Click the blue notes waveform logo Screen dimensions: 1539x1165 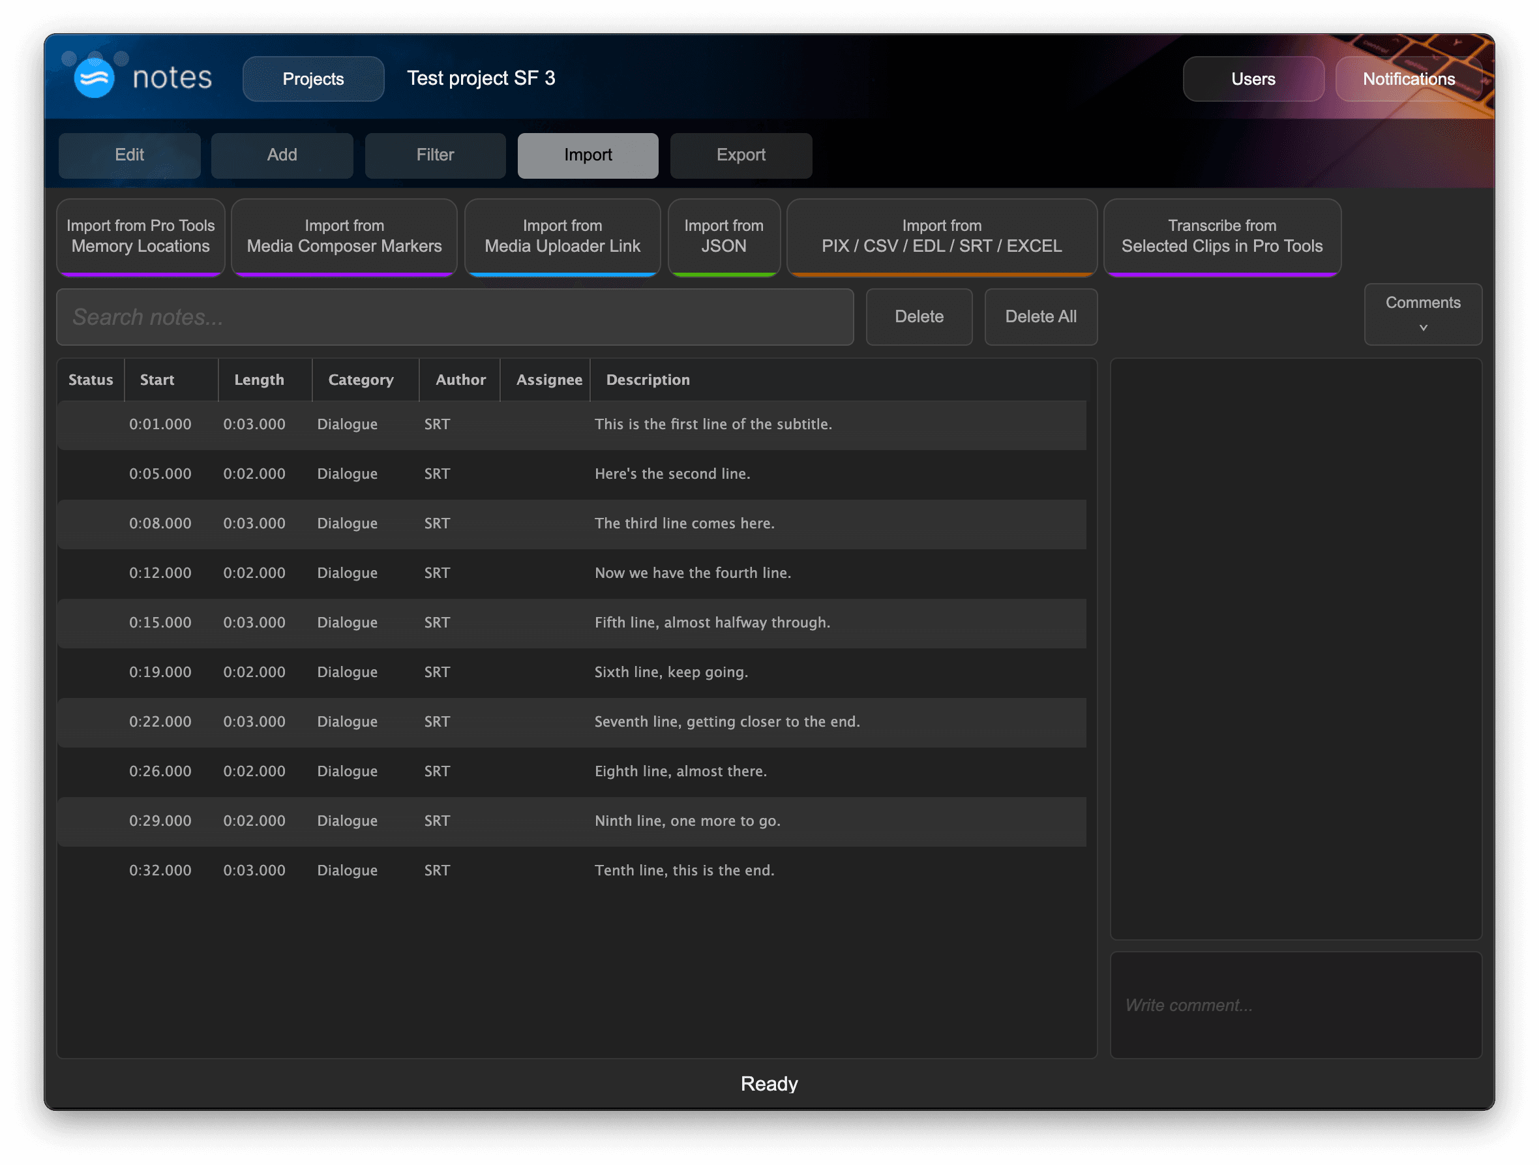[x=94, y=78]
